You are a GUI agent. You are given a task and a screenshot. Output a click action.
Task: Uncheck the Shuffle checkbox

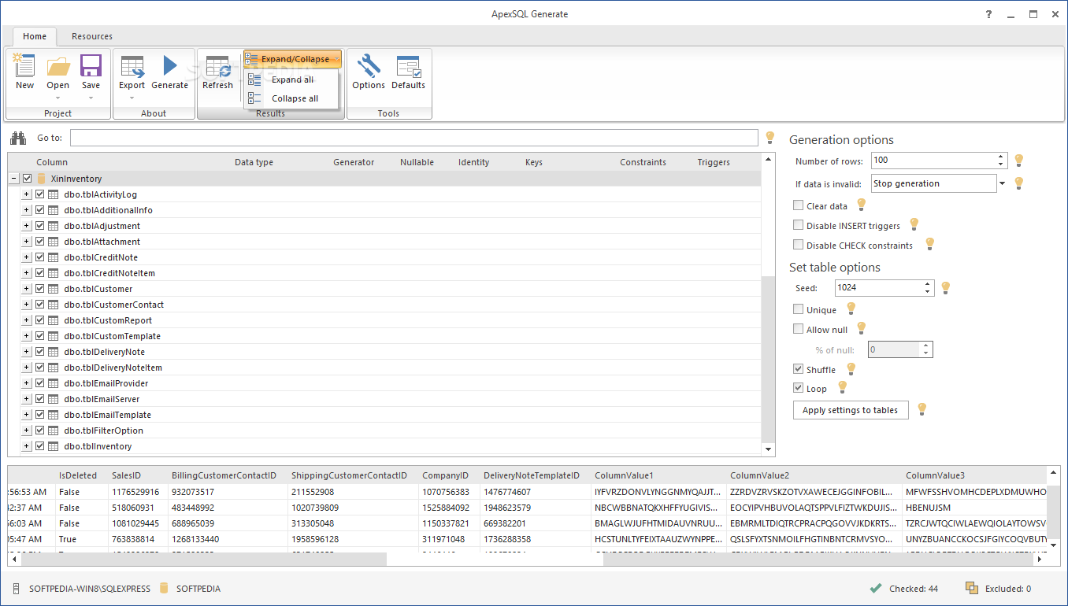pos(799,369)
